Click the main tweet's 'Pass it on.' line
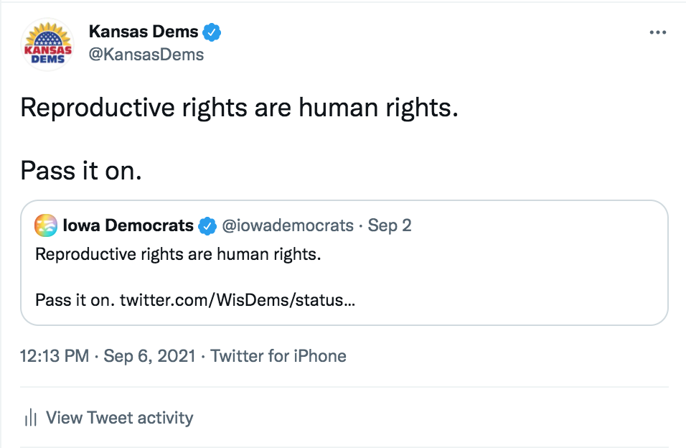686x448 pixels. 80,170
